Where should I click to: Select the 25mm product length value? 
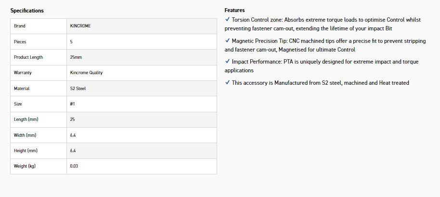pos(76,57)
